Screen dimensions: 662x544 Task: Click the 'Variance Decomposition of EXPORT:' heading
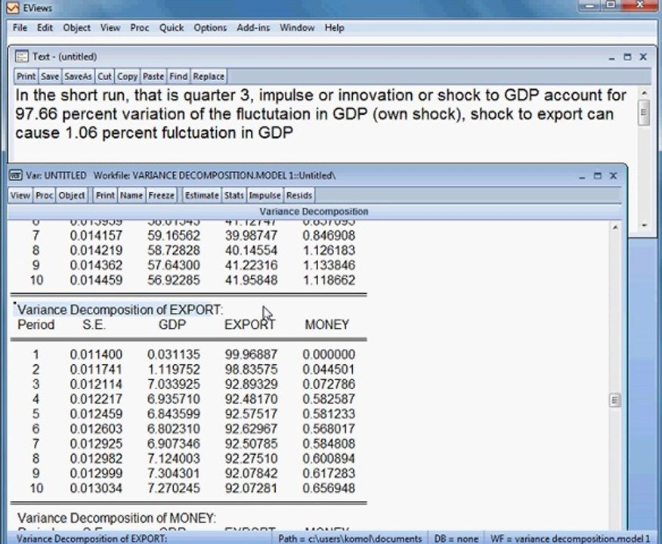tap(120, 310)
